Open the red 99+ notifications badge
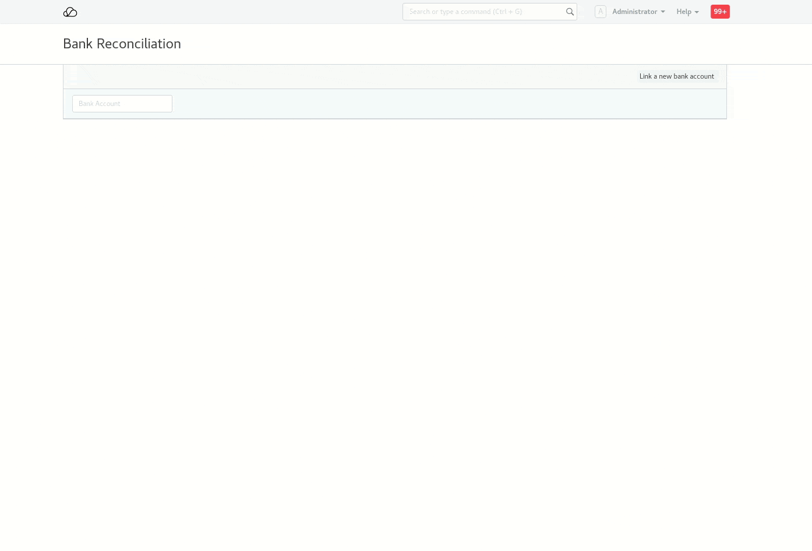This screenshot has width=812, height=551. [x=720, y=12]
